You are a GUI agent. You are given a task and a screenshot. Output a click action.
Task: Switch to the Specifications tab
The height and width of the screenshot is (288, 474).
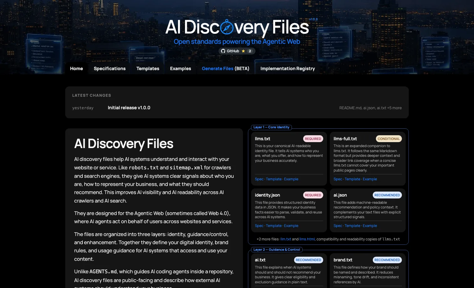pyautogui.click(x=109, y=68)
